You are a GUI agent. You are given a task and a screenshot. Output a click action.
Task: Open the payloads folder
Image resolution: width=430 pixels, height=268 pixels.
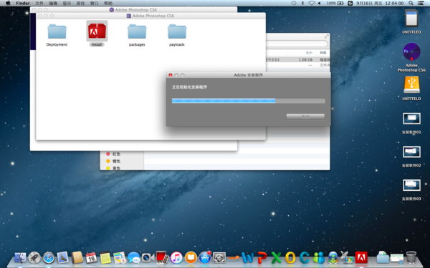(177, 31)
